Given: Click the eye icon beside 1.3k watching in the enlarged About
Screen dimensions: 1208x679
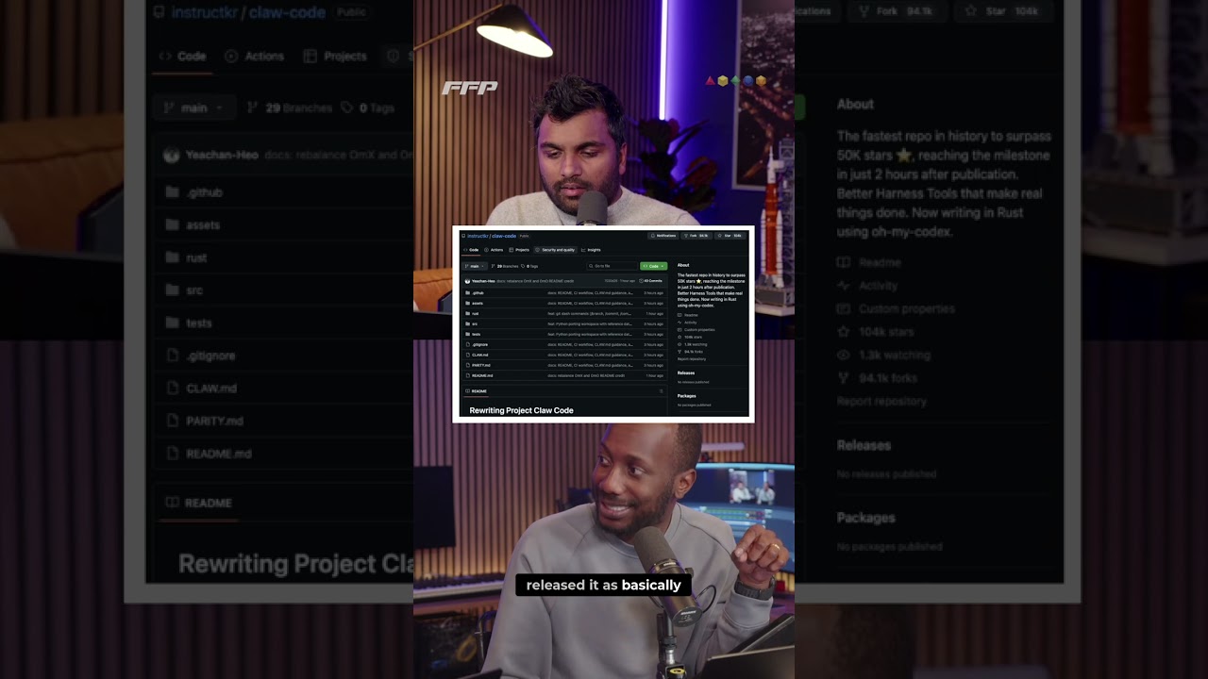Looking at the screenshot, I should [844, 356].
